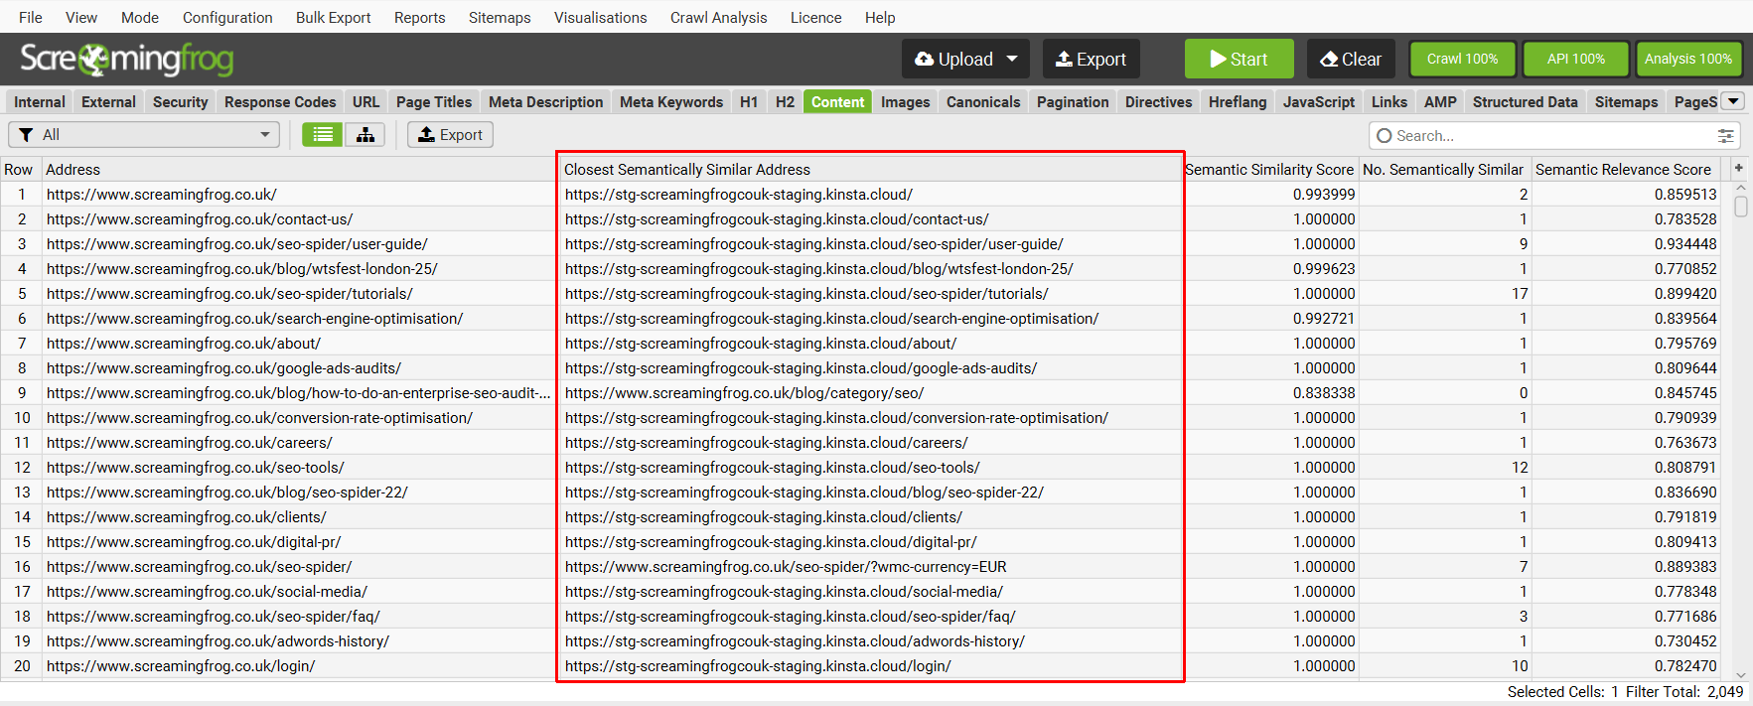The width and height of the screenshot is (1753, 706).
Task: Open the File menu
Action: coord(31,17)
